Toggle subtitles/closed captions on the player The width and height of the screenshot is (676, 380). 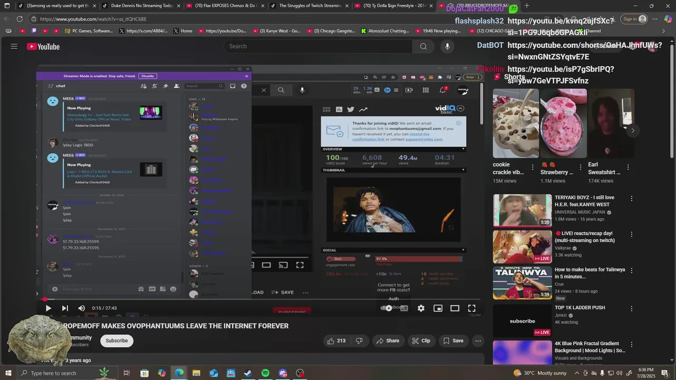[x=404, y=308]
